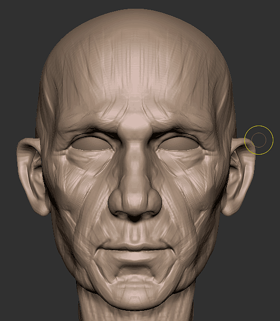Click the ear next to the brush cursor
Viewport: 280px width, 321px height.
pyautogui.click(x=239, y=177)
